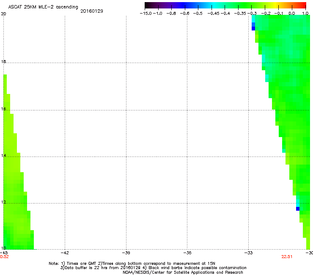The image size is (313, 275).
Task: Click the -0.35 color scale label
Action: click(x=240, y=14)
